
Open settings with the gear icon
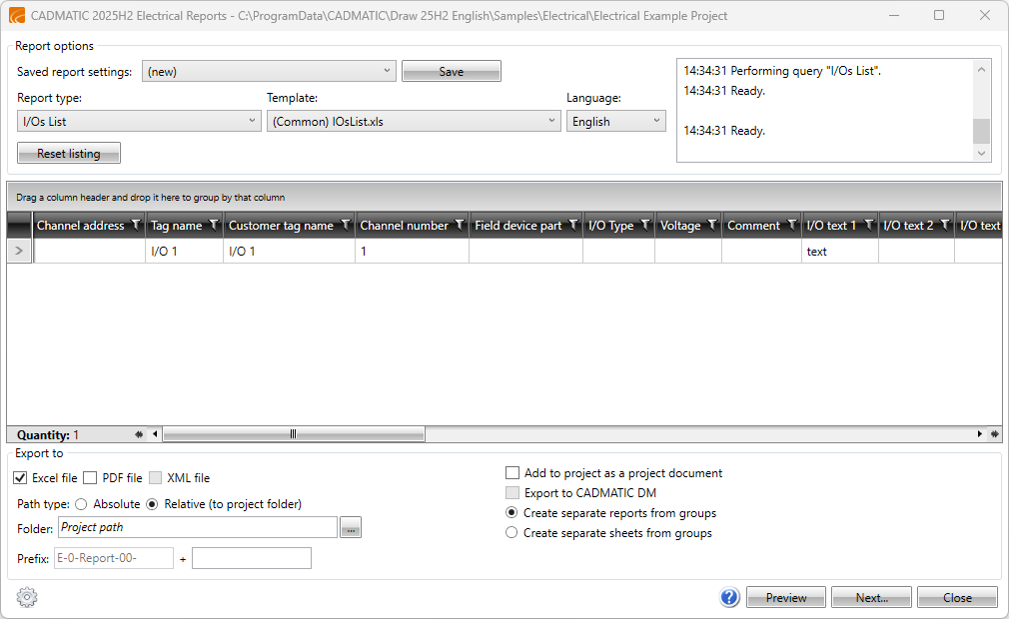(x=27, y=597)
